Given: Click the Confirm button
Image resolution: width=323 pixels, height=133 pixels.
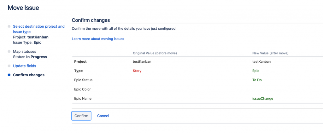Looking at the screenshot, I should pos(81,116).
